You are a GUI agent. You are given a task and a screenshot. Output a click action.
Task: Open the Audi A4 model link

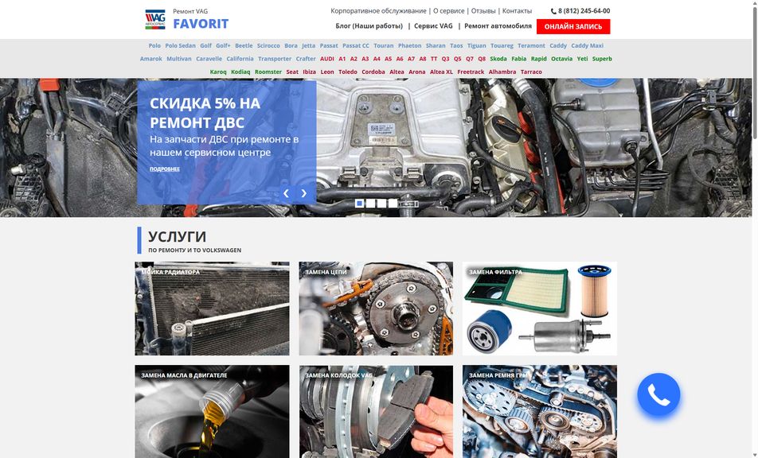coord(377,59)
